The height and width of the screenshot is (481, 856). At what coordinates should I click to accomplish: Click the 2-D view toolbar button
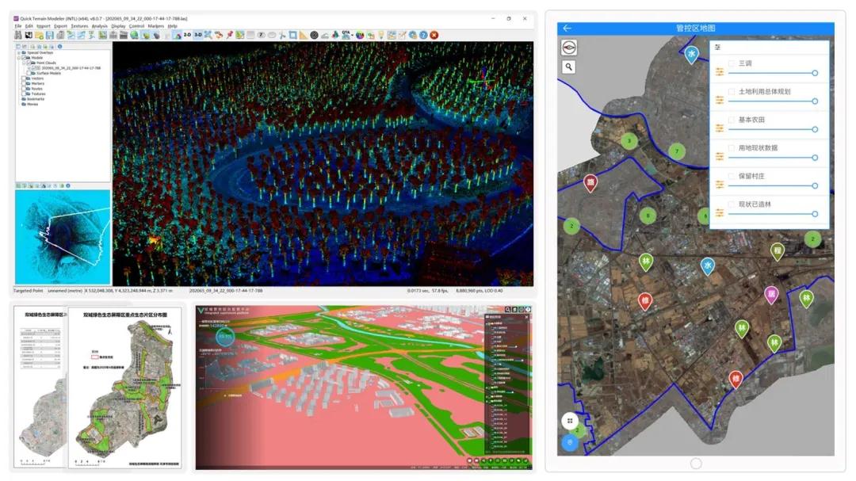click(187, 35)
